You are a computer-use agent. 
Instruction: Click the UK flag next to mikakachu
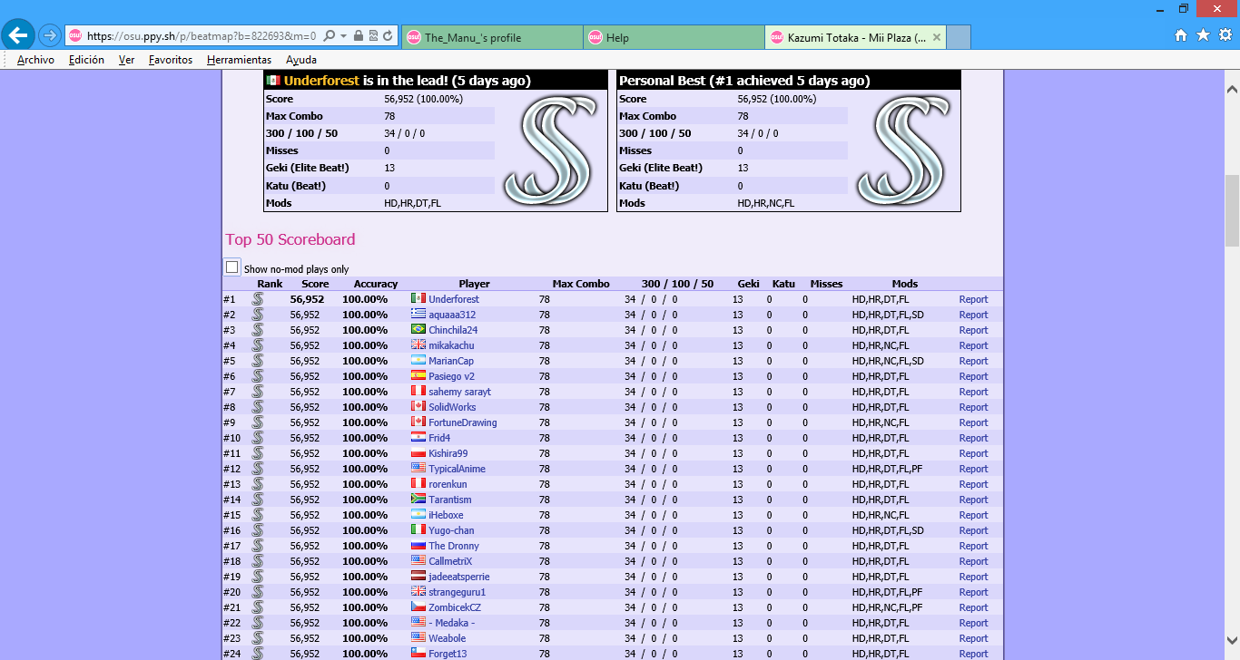pos(418,345)
